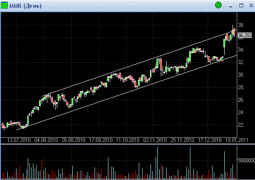Image resolution: width=255 pixels, height=180 pixels.
Task: Click the 04.08.2010 date label
Action: pyautogui.click(x=46, y=140)
